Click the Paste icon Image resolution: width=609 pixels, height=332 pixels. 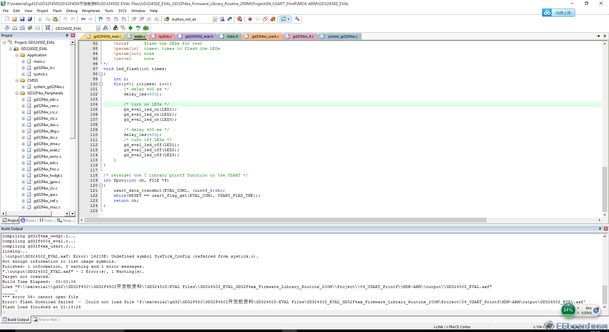pos(55,19)
